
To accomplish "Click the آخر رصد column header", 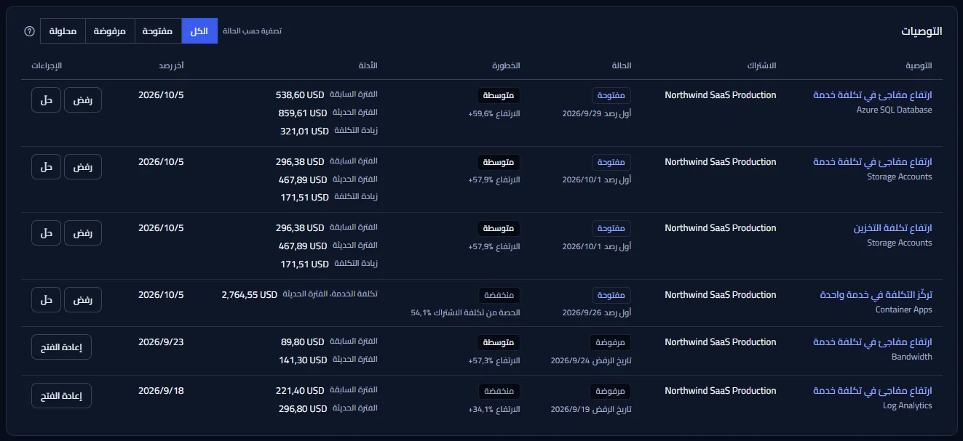I will (171, 65).
